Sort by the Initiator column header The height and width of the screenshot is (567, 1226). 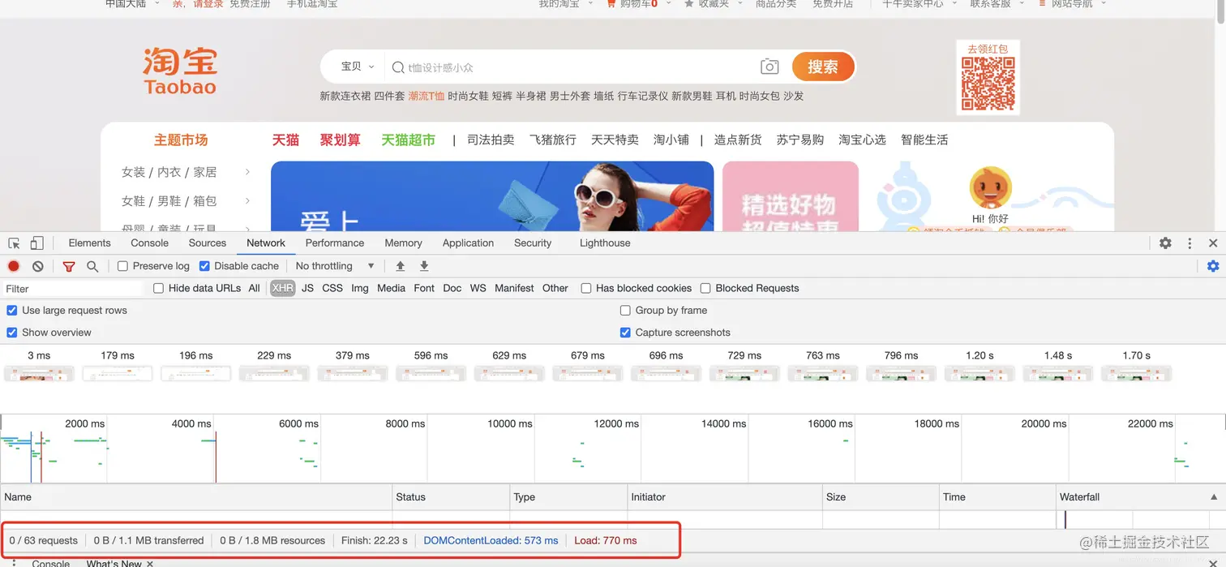pyautogui.click(x=725, y=497)
